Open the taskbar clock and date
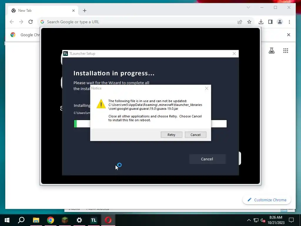 [x=276, y=220]
